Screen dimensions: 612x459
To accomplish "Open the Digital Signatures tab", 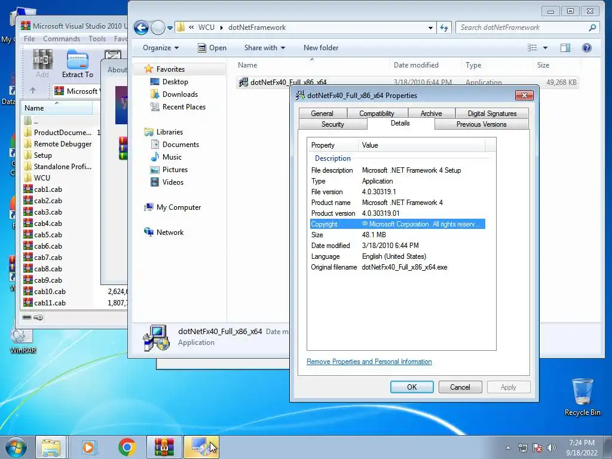I will [492, 113].
